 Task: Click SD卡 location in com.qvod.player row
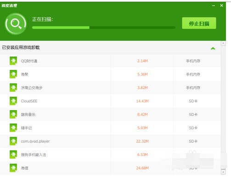(x=193, y=141)
